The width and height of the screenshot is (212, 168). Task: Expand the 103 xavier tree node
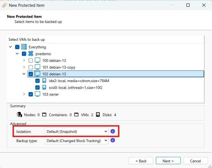click(24, 94)
